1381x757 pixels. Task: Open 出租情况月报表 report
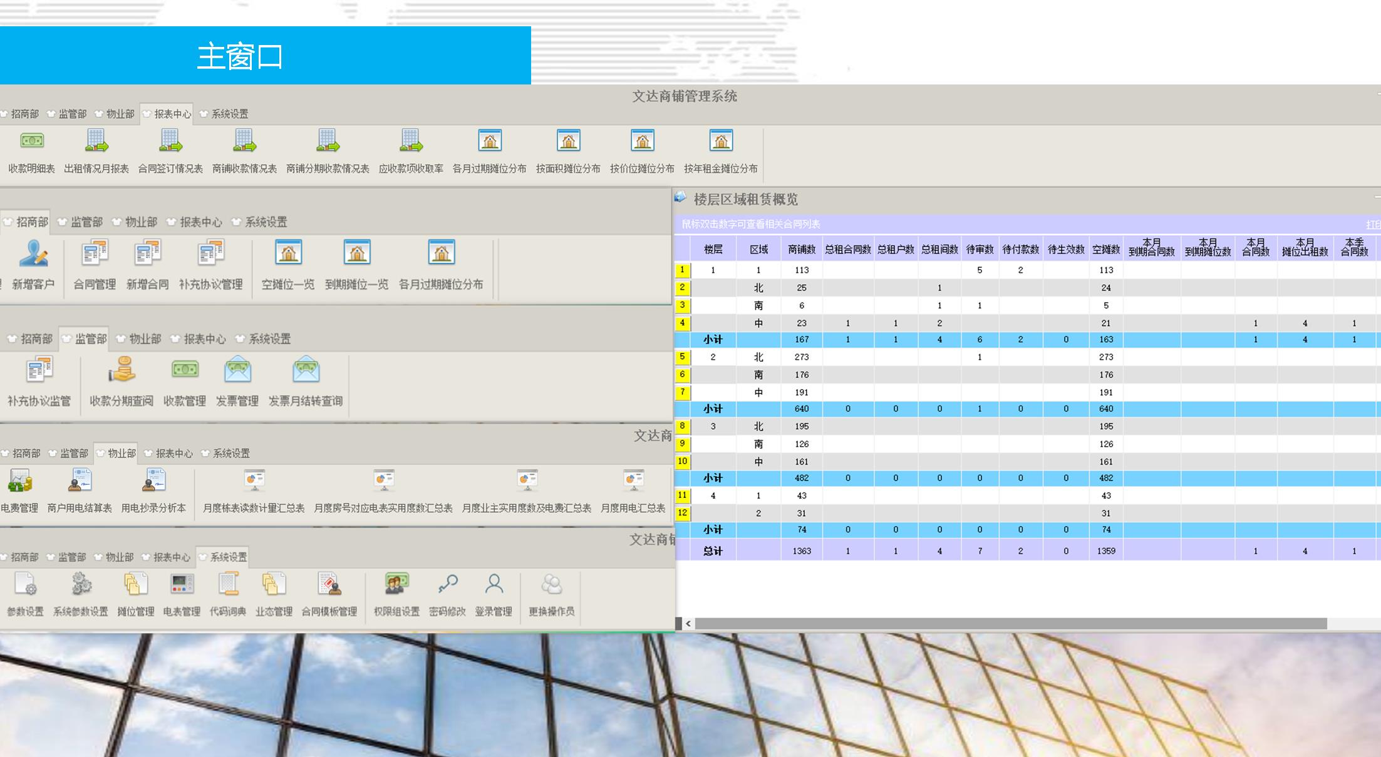96,141
